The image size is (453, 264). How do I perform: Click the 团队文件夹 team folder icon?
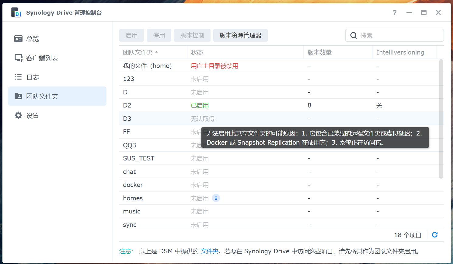(18, 96)
